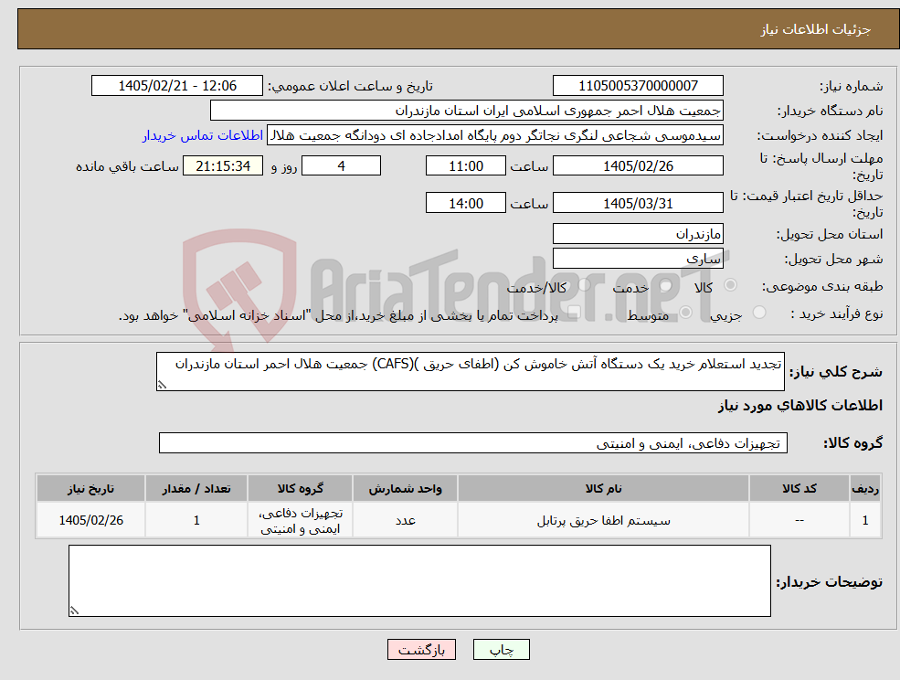This screenshot has height=680, width=900.
Task: Click the price validity date 1405/03/31 field
Action: click(638, 203)
